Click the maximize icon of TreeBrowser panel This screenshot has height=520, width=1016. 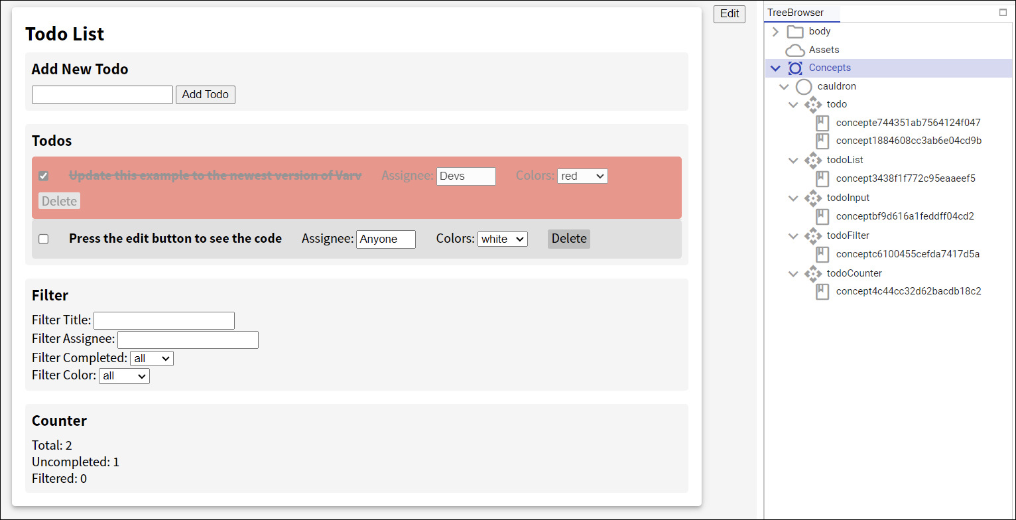(x=1003, y=13)
